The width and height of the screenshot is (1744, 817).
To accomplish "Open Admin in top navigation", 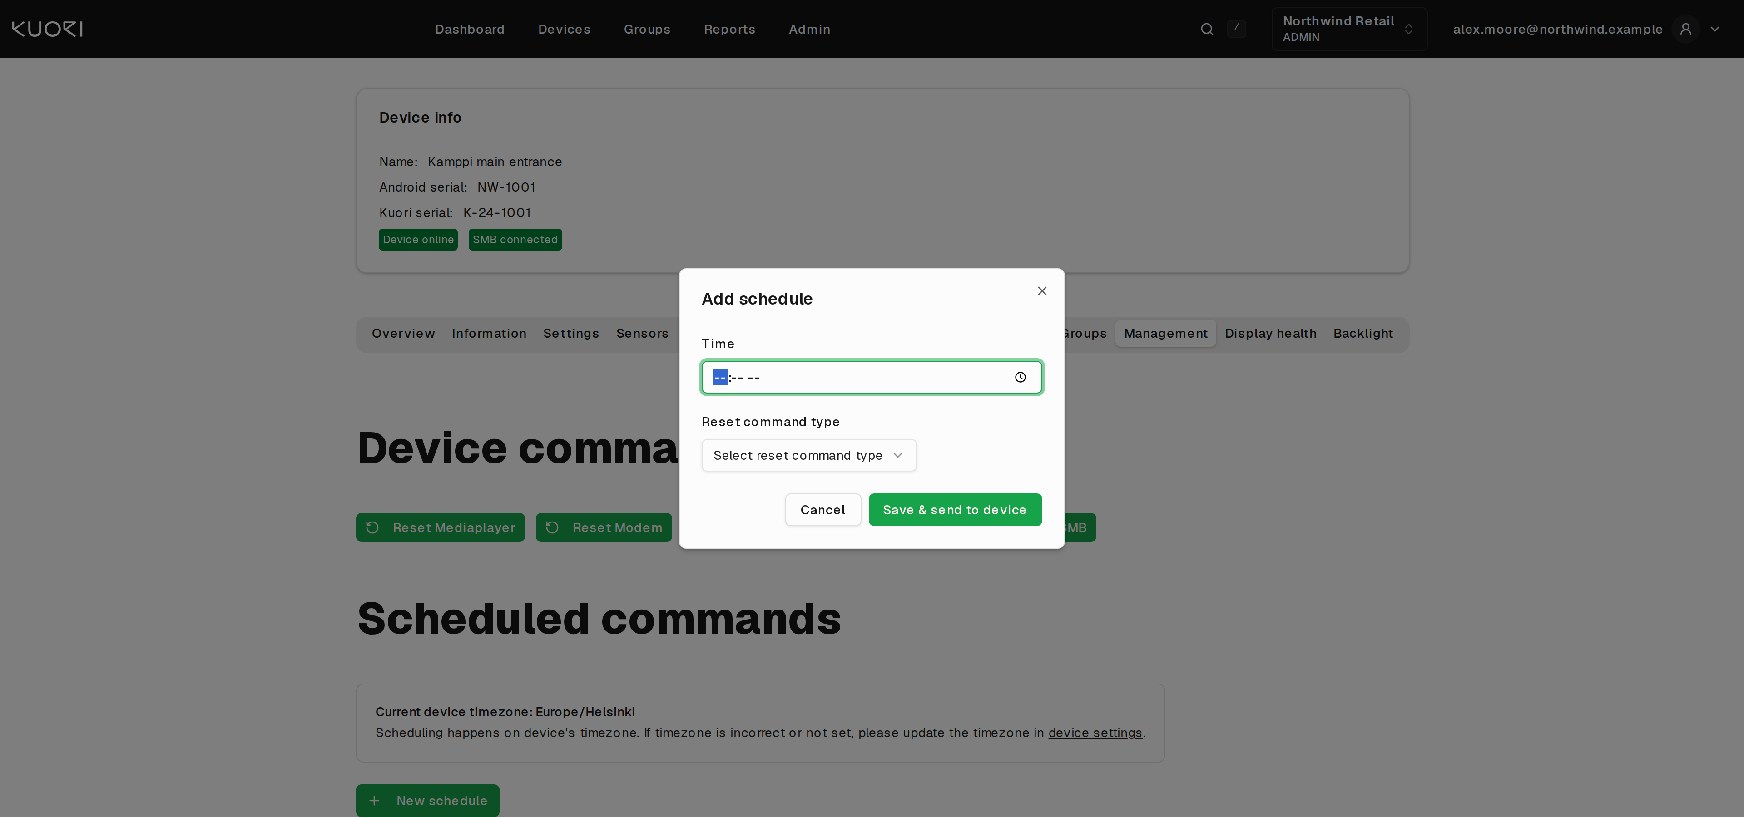I will pos(809,29).
